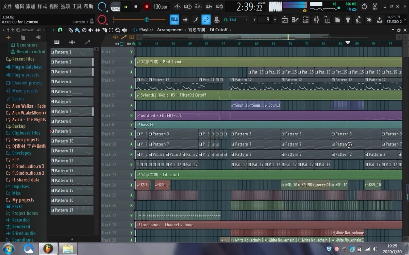Open the Mixer panel from the top toolbar

pyautogui.click(x=316, y=21)
